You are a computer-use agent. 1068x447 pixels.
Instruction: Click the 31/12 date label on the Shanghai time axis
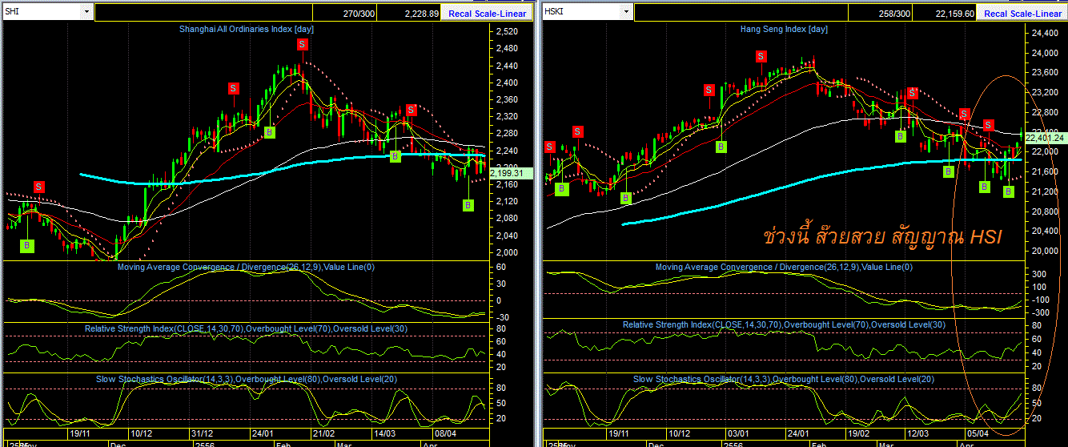203,433
